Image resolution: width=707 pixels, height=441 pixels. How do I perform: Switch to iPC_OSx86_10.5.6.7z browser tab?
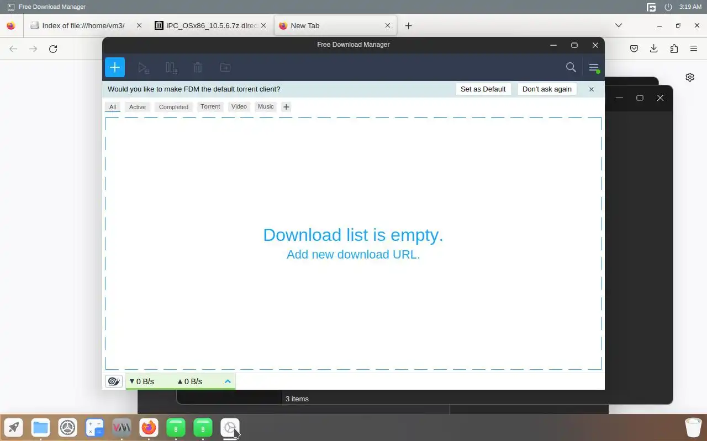211,25
